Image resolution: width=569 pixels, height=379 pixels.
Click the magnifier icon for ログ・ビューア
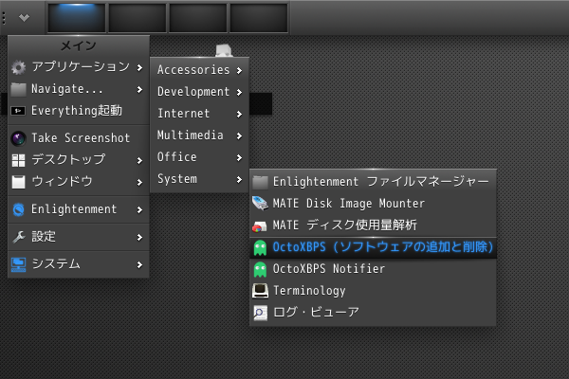point(260,313)
